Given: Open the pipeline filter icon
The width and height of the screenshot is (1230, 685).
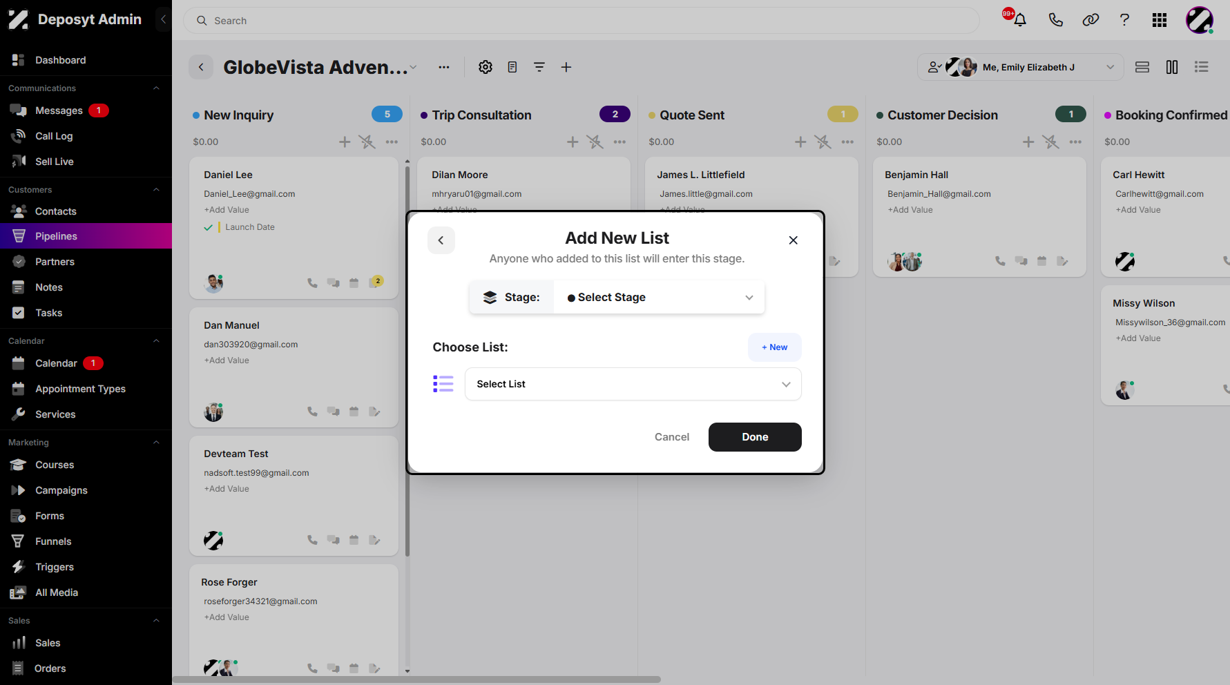Looking at the screenshot, I should click(539, 67).
